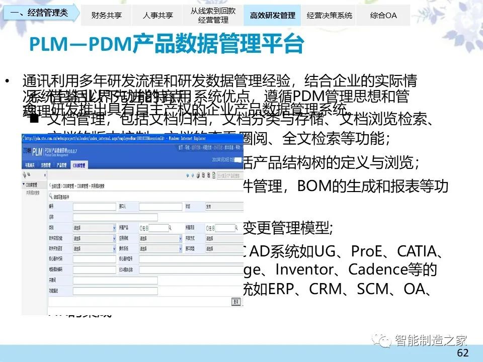Click the 所属产品 text input
The width and height of the screenshot is (483, 362).
tap(158, 228)
